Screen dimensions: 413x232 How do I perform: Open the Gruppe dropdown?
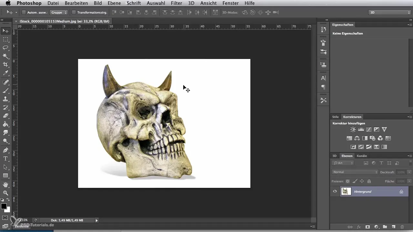coord(59,12)
